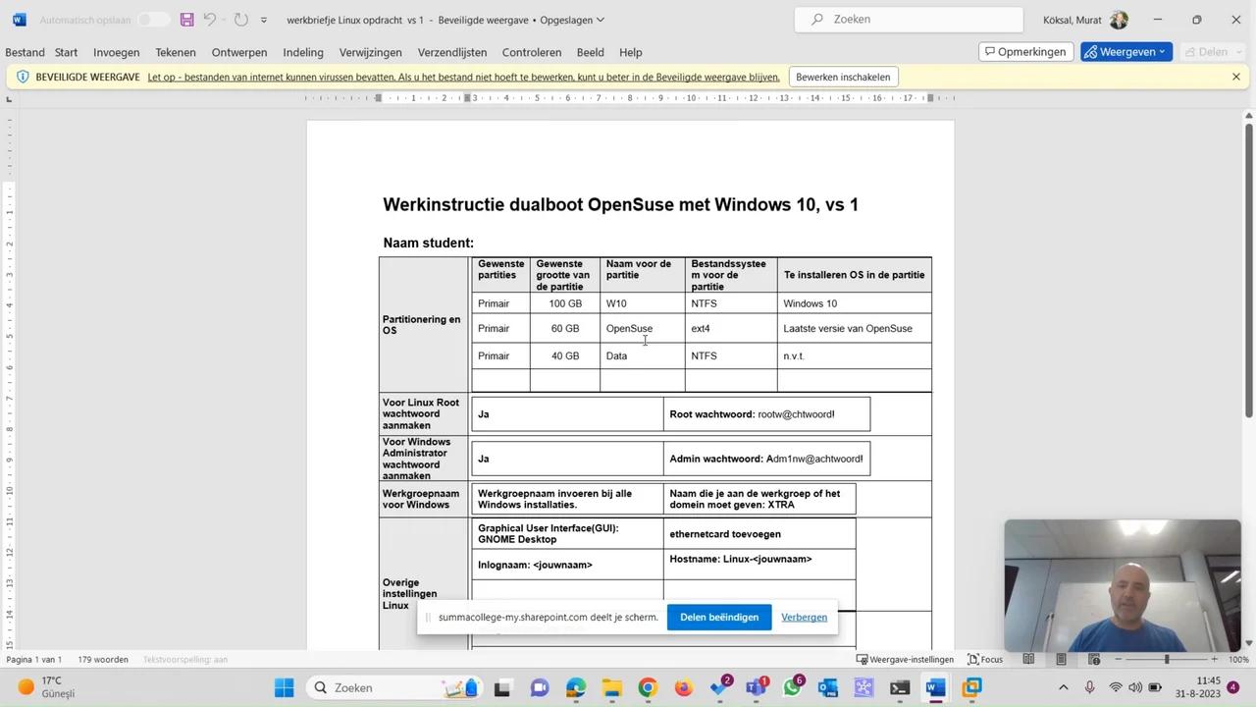
Task: Expand the document title save-status dropdown
Action: 601,20
